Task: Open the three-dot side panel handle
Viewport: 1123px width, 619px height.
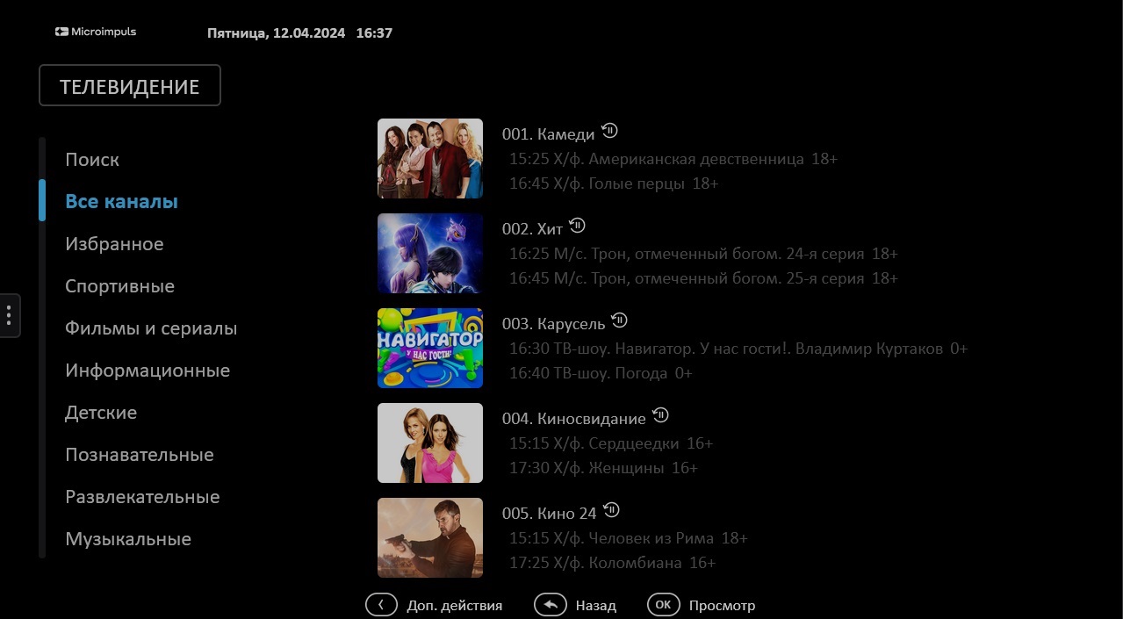Action: (9, 314)
